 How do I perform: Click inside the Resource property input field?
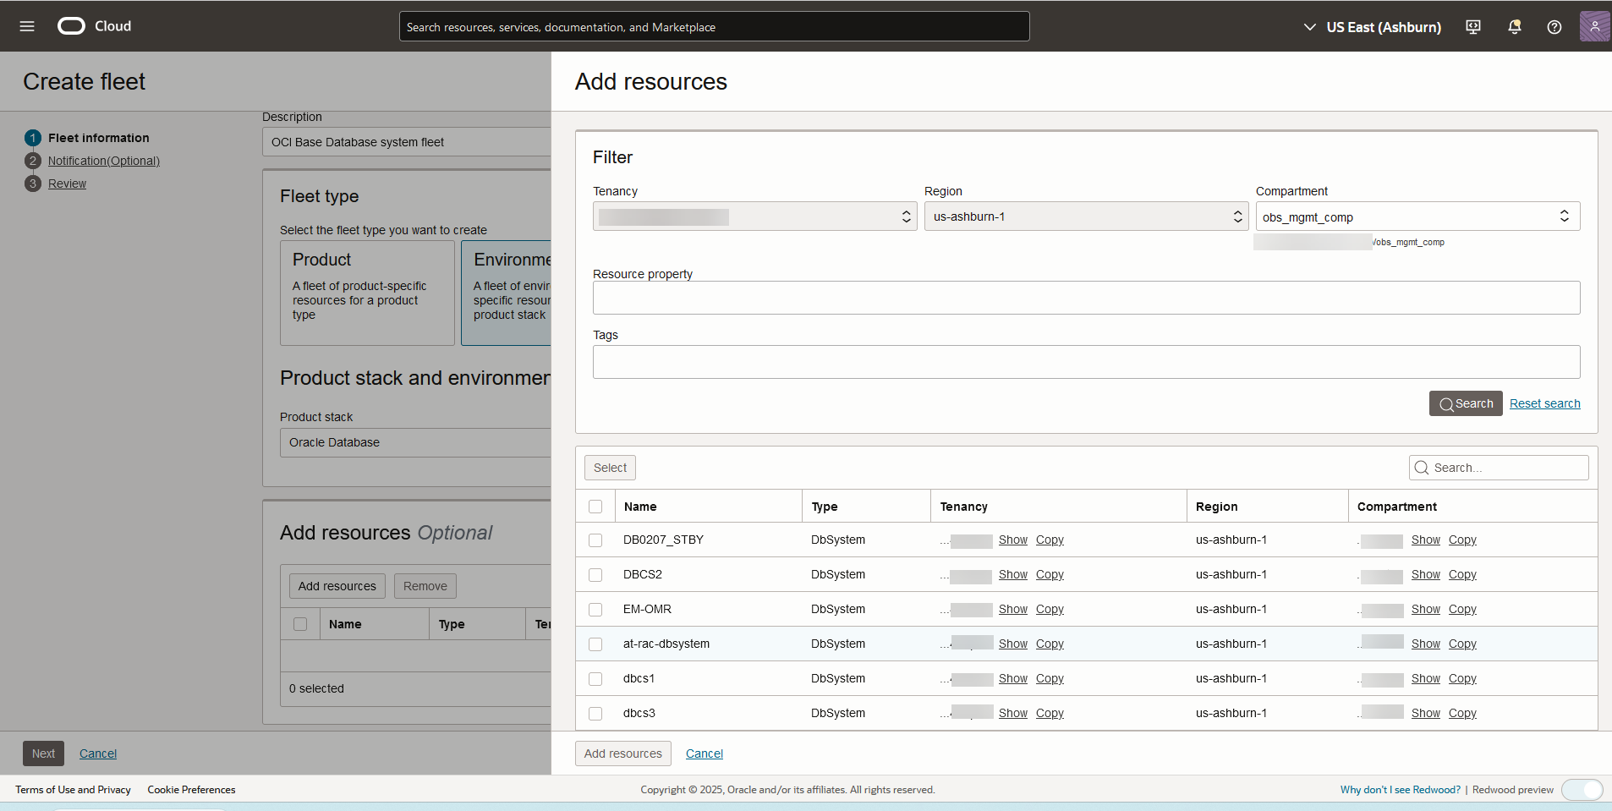(x=1085, y=298)
